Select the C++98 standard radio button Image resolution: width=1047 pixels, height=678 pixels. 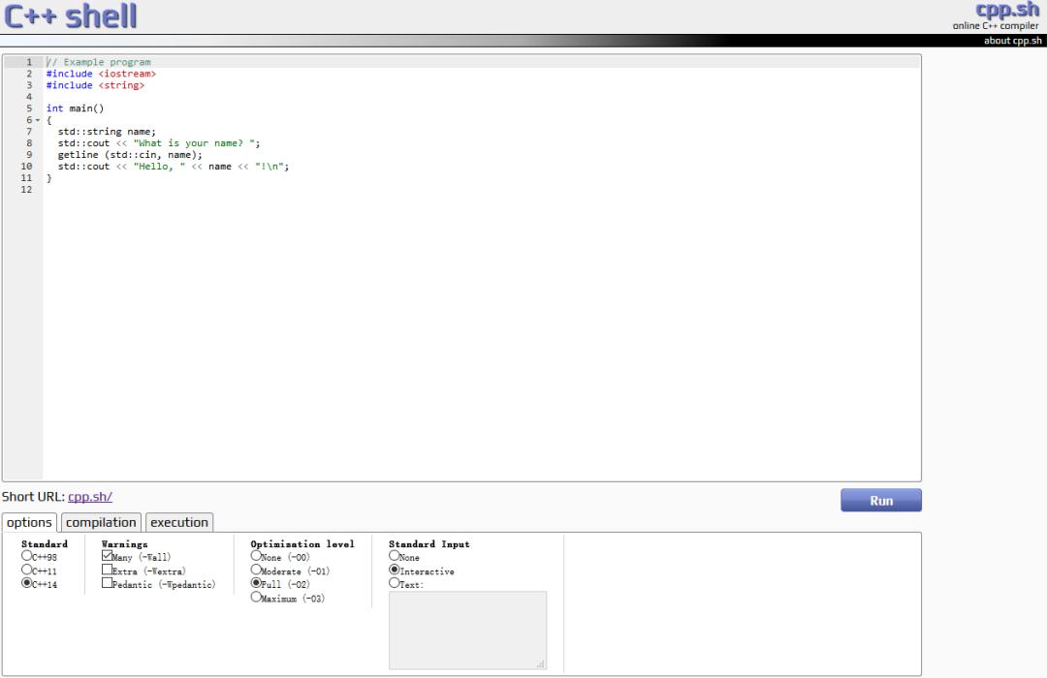coord(27,555)
